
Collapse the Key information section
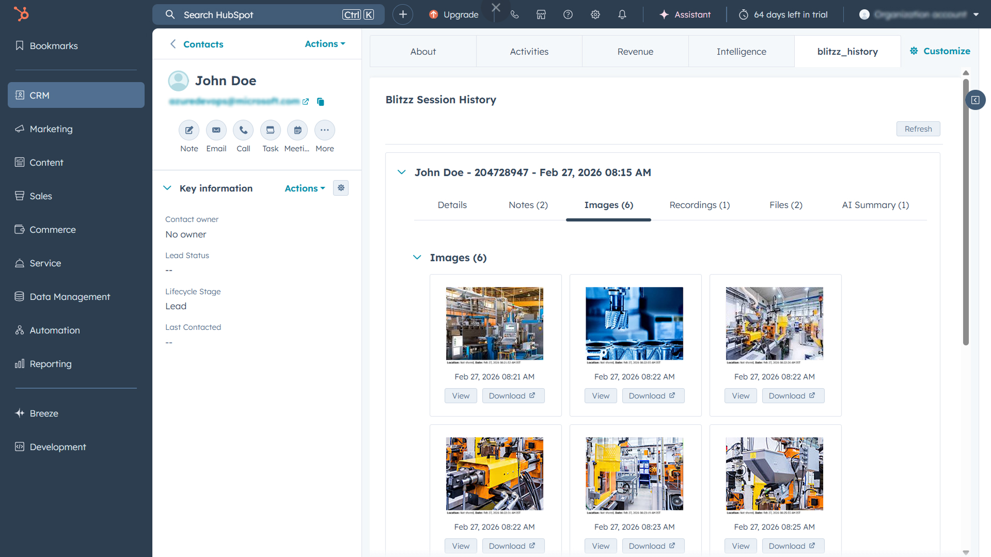[167, 188]
